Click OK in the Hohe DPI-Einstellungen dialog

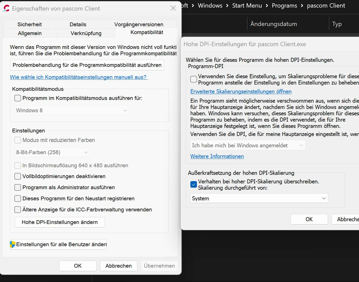309,219
